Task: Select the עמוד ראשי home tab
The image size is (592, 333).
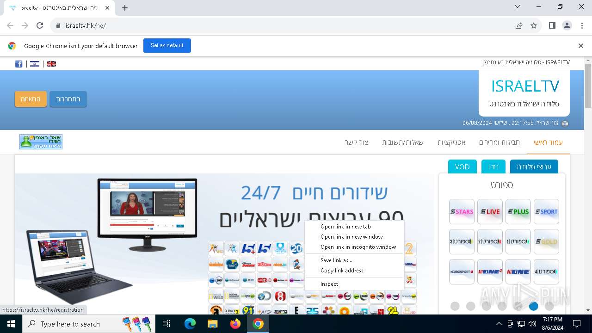Action: 548,142
